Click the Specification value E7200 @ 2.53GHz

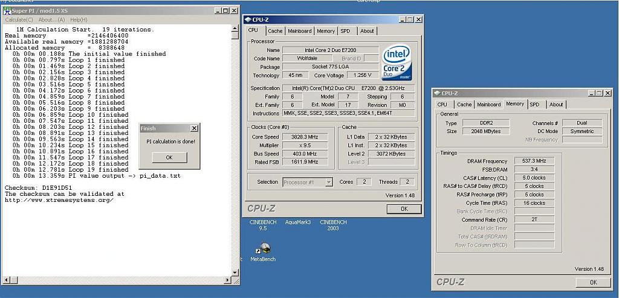(x=349, y=88)
